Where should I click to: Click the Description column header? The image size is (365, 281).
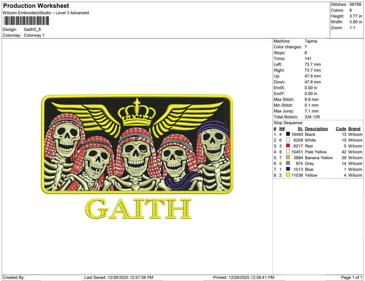[317, 128]
